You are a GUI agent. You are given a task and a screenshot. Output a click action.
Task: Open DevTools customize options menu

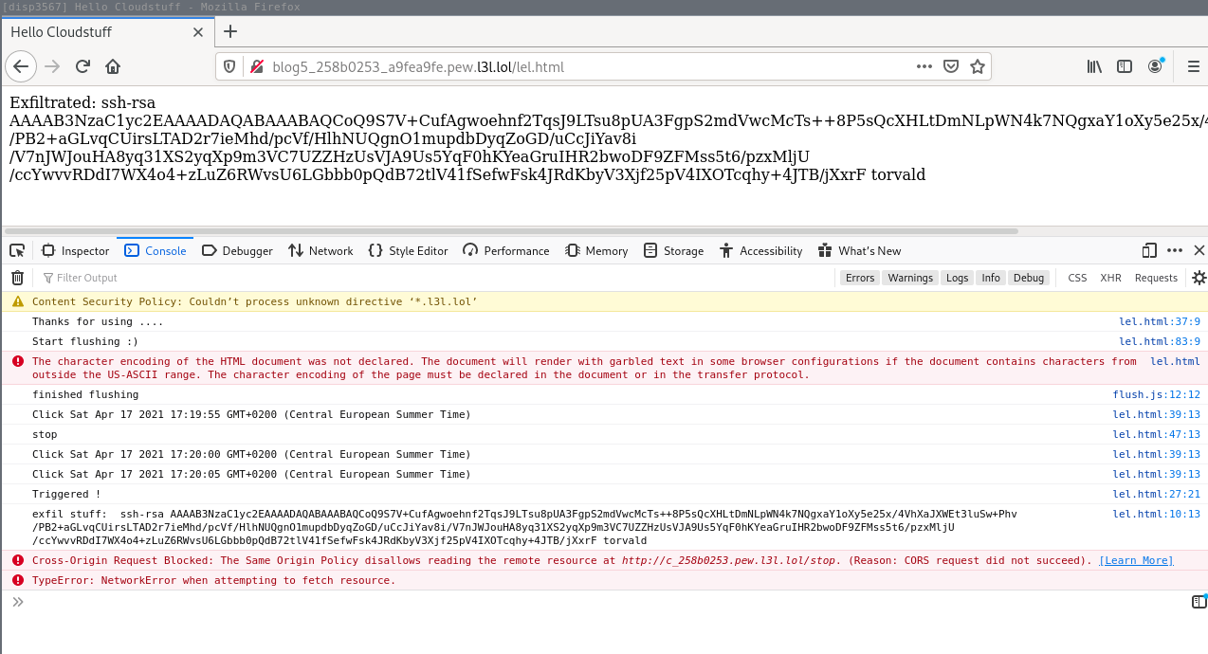[1175, 251]
